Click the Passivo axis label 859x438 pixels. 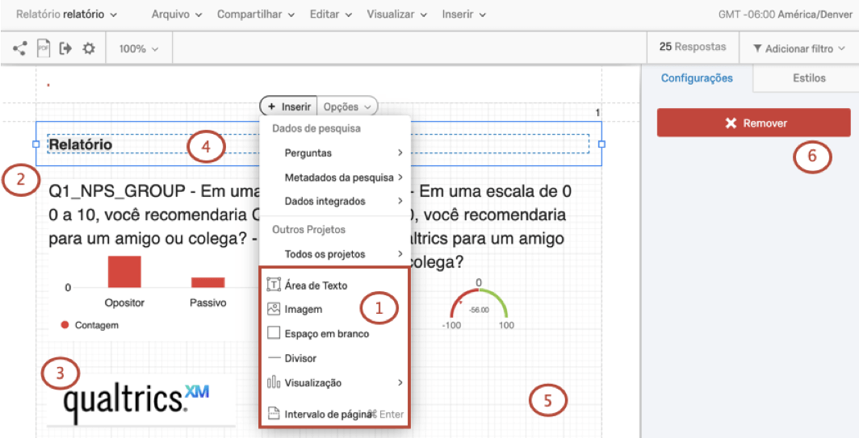[x=207, y=302]
